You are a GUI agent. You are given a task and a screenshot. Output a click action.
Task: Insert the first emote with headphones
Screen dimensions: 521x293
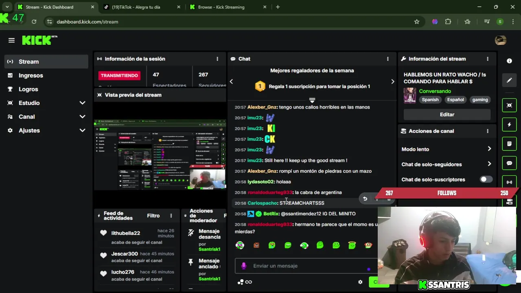(x=240, y=245)
